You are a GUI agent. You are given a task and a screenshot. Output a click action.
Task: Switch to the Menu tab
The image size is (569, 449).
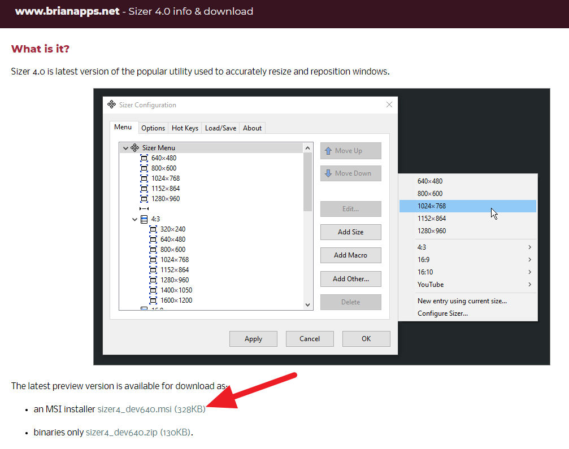123,127
